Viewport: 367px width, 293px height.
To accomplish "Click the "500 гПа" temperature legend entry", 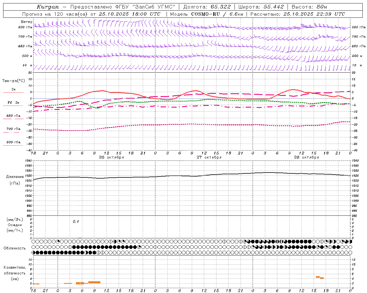I will 13,142.
